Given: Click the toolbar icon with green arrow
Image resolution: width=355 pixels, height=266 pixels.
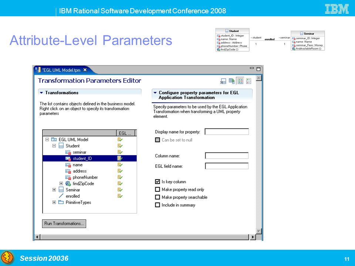Looking at the screenshot, I should click(x=231, y=81).
